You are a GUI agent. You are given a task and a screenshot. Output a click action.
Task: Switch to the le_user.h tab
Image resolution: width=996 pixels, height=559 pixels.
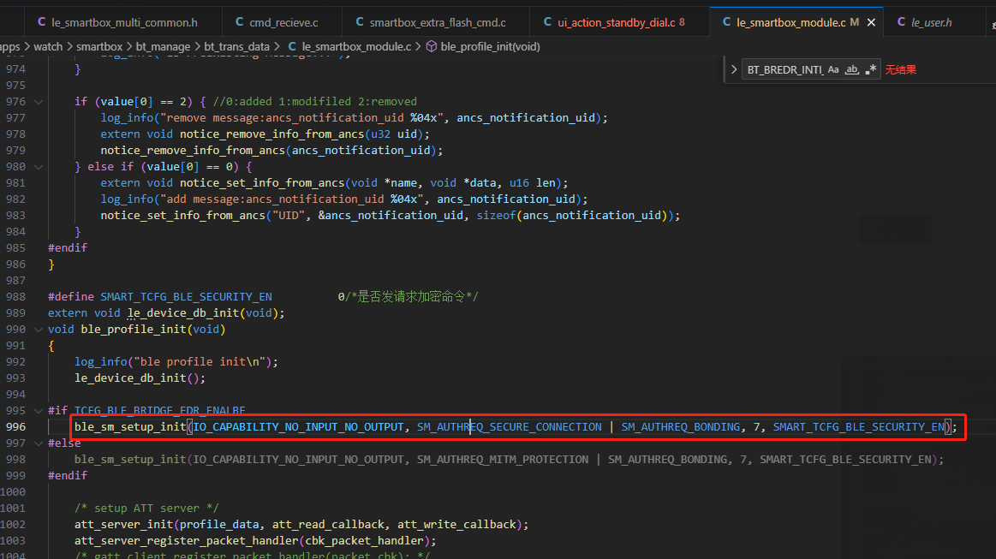925,22
